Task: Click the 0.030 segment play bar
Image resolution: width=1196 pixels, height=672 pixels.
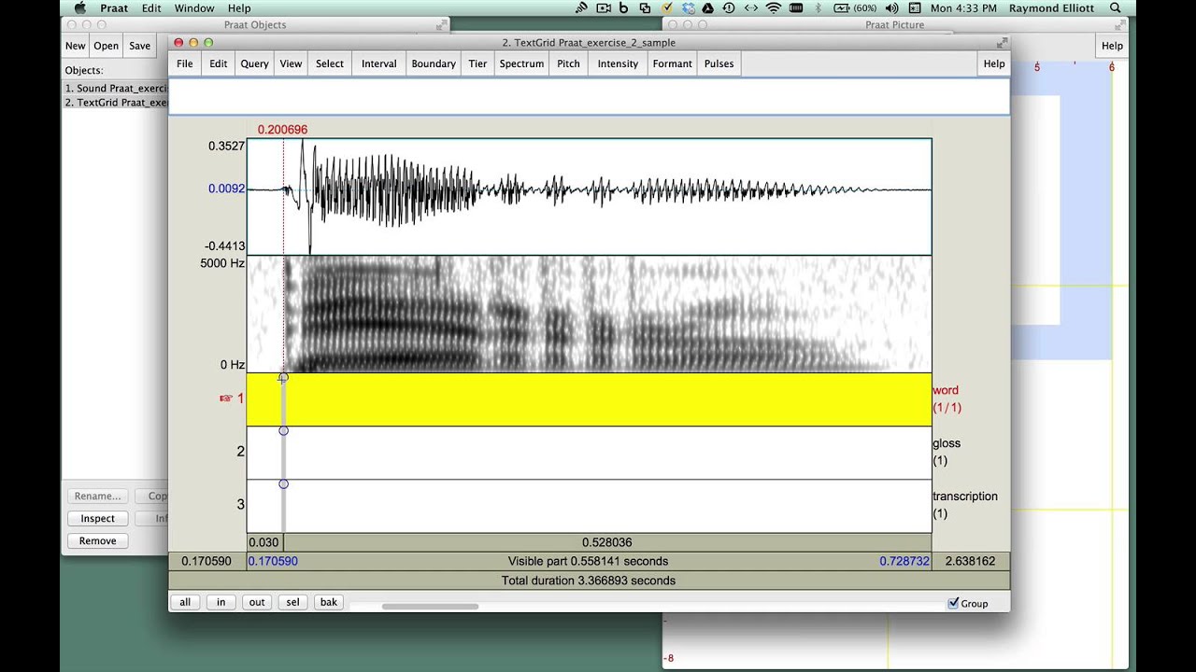Action: (x=265, y=542)
